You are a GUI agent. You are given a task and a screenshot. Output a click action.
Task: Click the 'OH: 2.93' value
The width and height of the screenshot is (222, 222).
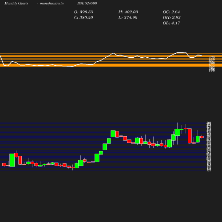click(x=171, y=18)
